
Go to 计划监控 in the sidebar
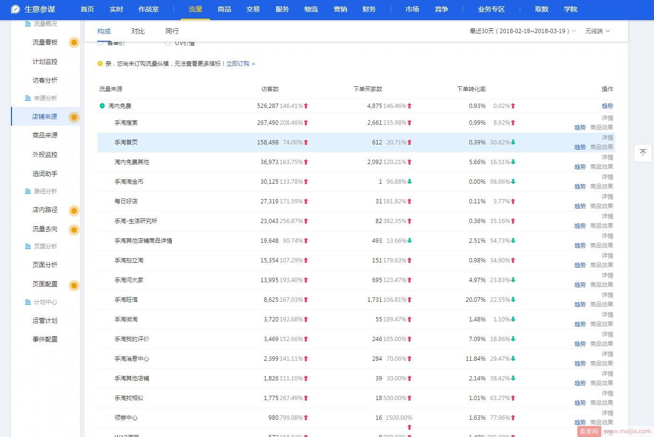(x=45, y=61)
